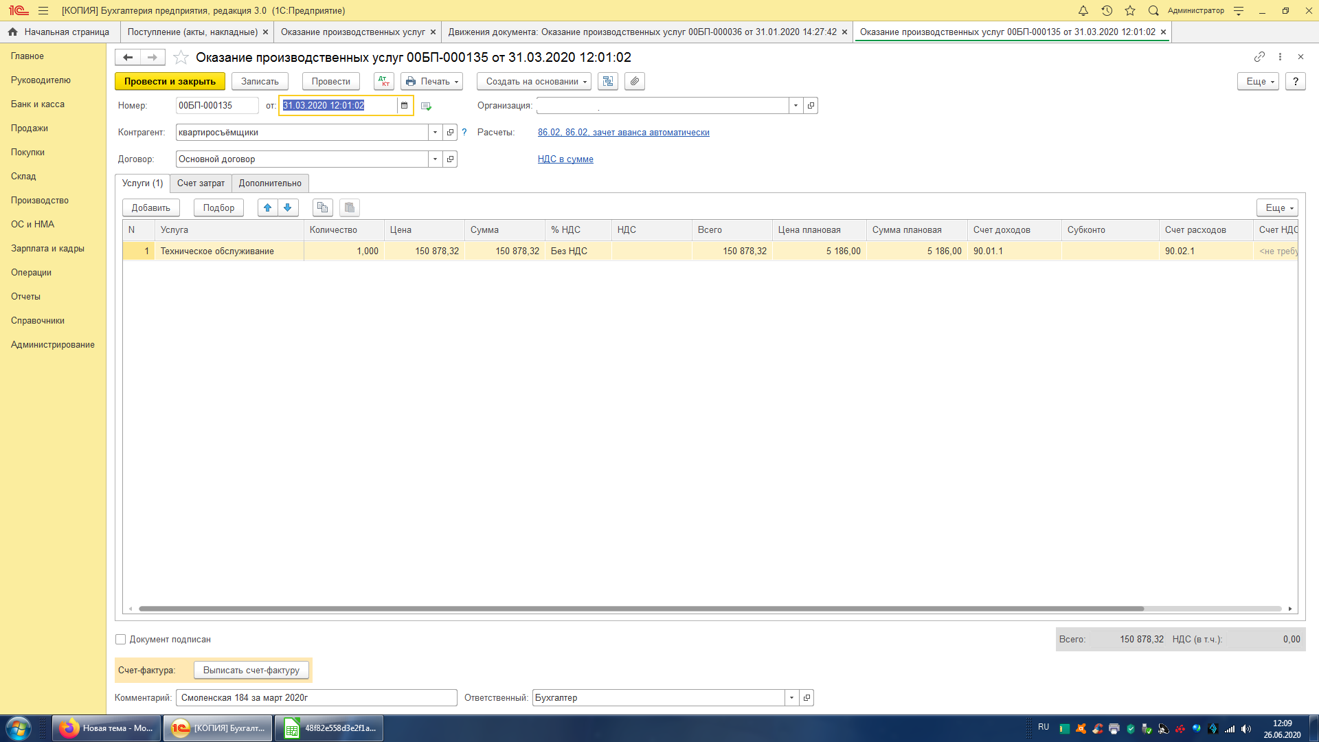Expand Организация dropdown arrow
The image size is (1319, 742).
tap(796, 105)
